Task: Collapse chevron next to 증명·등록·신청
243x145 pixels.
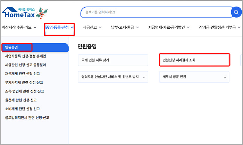Action: tap(72, 28)
